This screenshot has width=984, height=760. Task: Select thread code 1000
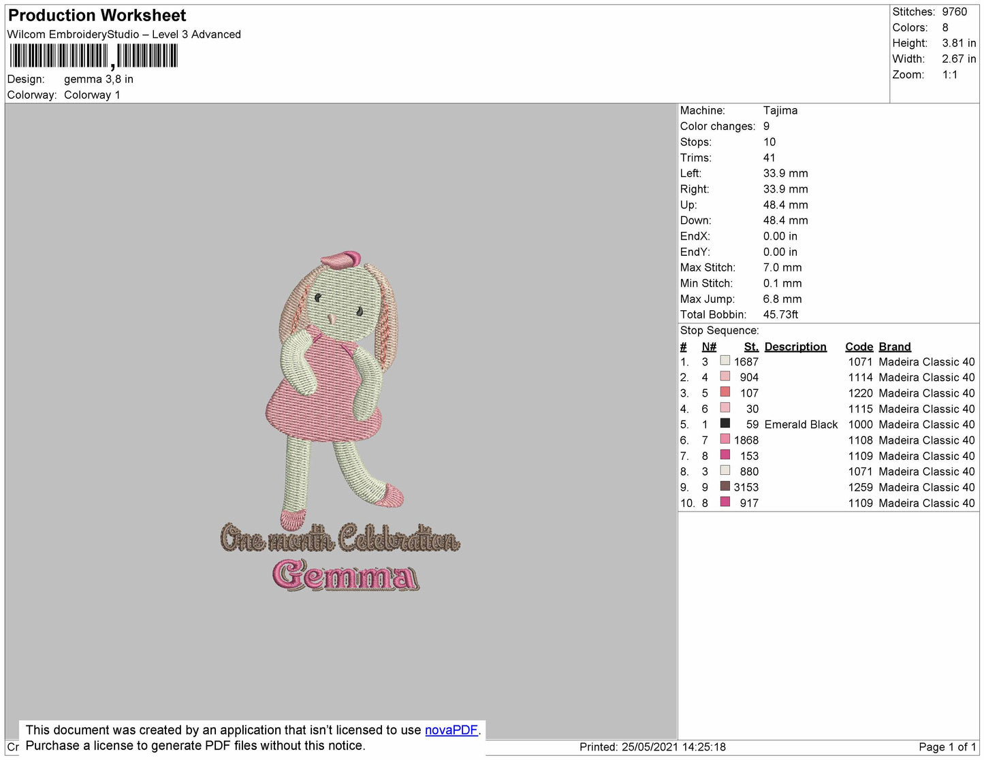(x=860, y=425)
